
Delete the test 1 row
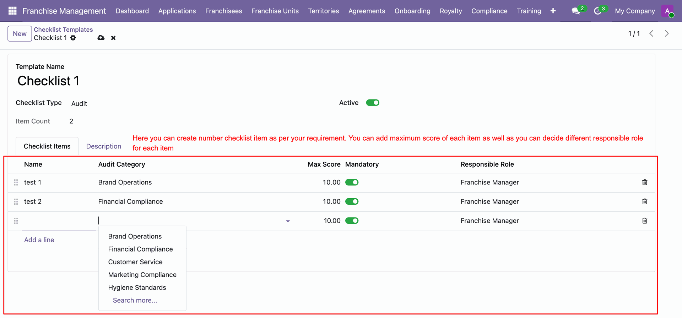click(645, 182)
